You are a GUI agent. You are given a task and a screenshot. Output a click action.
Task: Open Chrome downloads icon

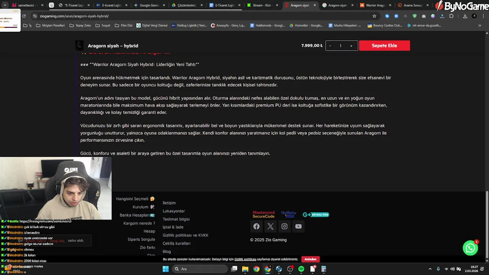(465, 16)
